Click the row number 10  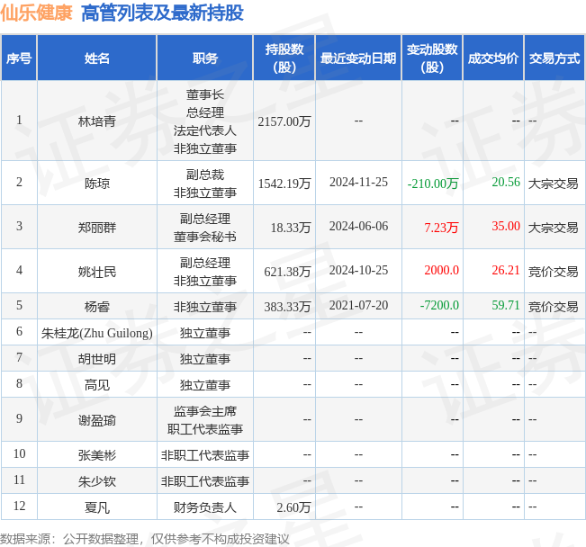point(20,453)
